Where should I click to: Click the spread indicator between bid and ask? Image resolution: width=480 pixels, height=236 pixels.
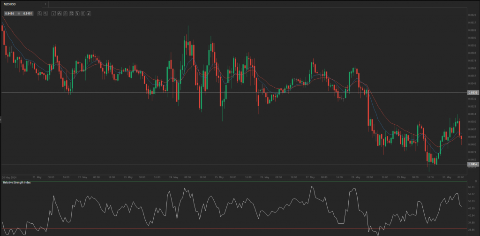click(x=19, y=14)
